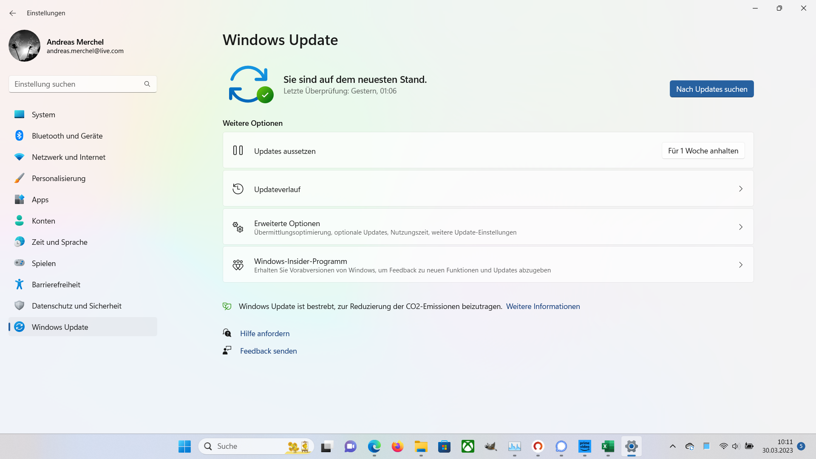Click the Barrierefreiheit accessibility icon
Screen dimensions: 816x459
tap(19, 284)
